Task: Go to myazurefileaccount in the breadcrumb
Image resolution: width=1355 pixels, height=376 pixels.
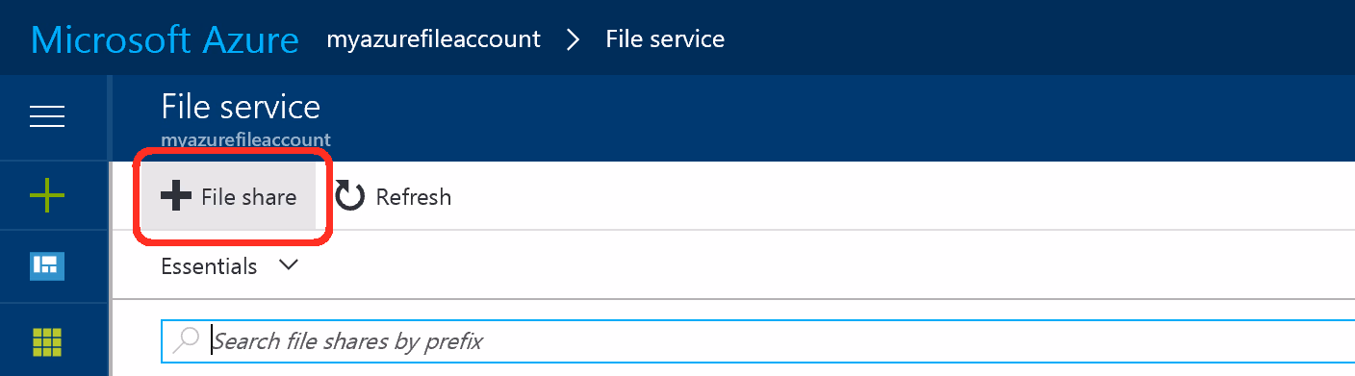Action: pos(434,39)
